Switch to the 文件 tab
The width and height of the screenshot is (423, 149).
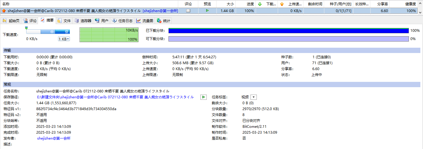[64, 21]
